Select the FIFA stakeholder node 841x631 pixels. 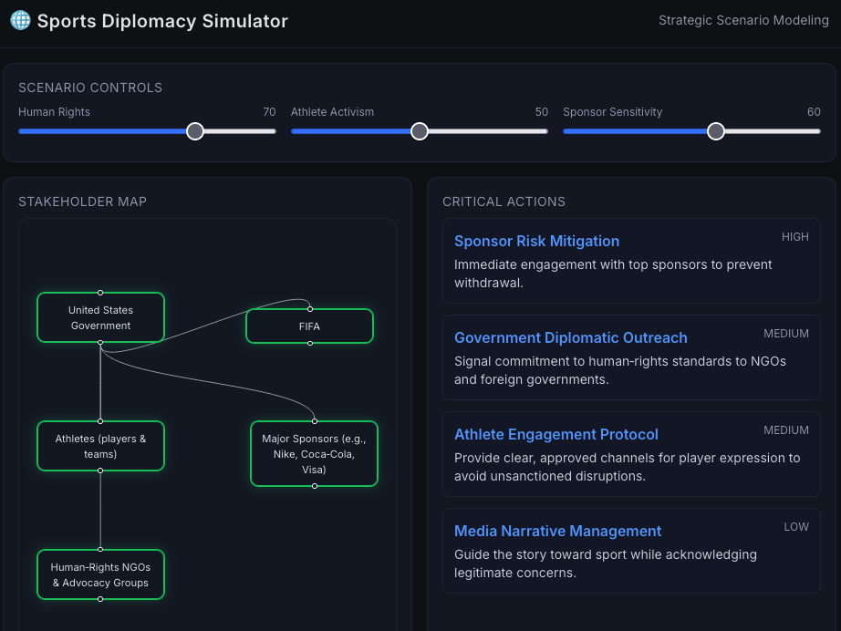pos(309,326)
